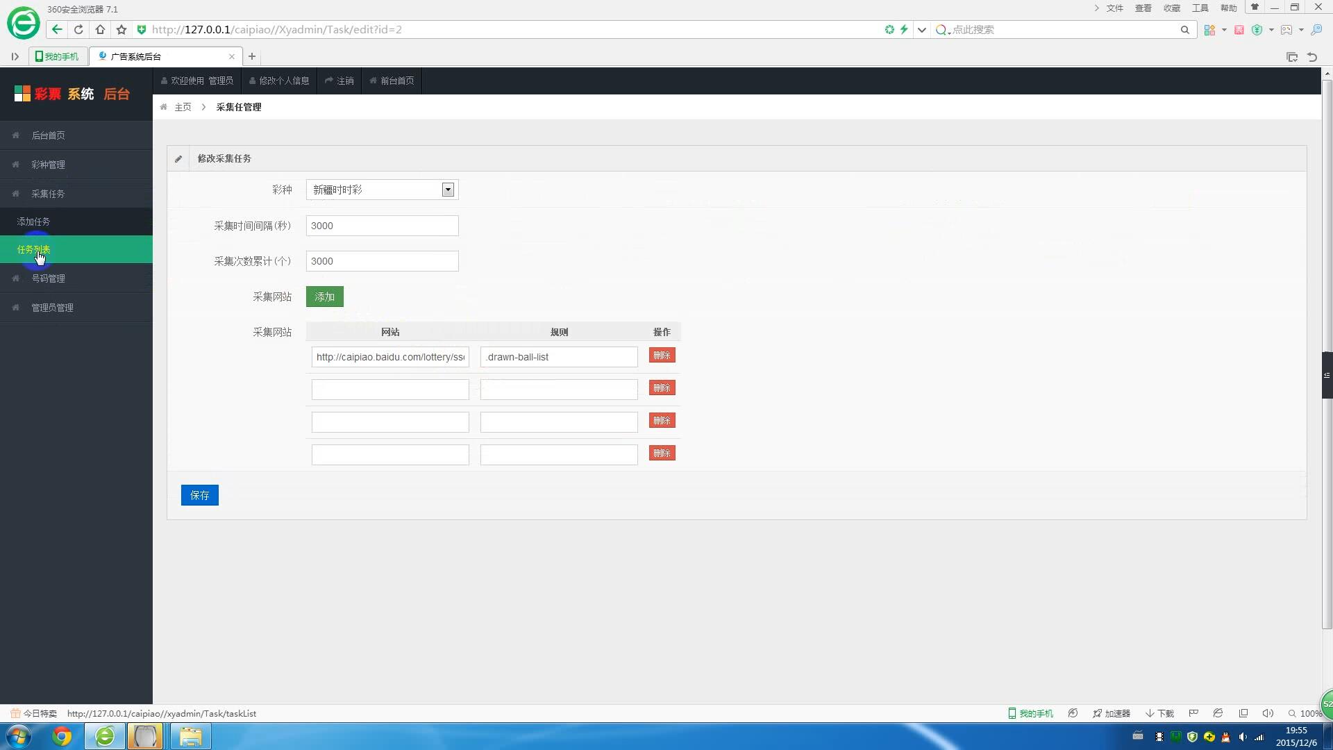
Task: Click the magnifier search button in search box
Action: [1185, 29]
